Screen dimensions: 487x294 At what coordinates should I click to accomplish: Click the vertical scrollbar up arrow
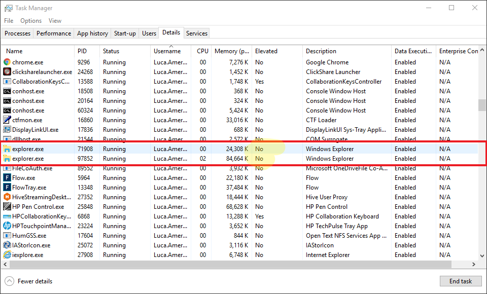482,50
